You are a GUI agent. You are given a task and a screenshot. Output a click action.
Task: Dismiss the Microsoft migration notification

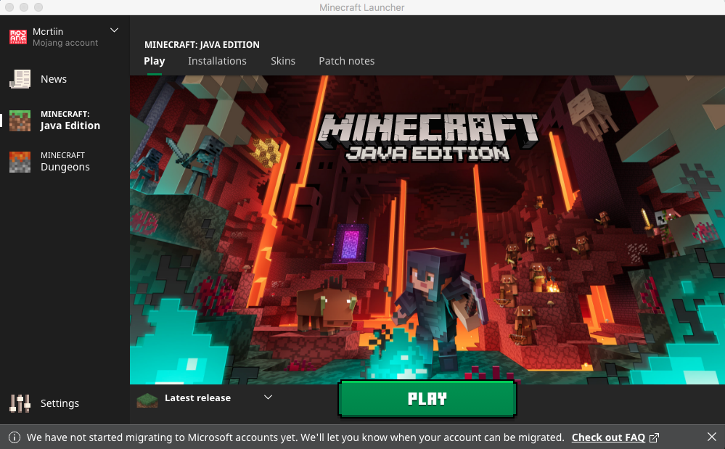[x=712, y=437]
